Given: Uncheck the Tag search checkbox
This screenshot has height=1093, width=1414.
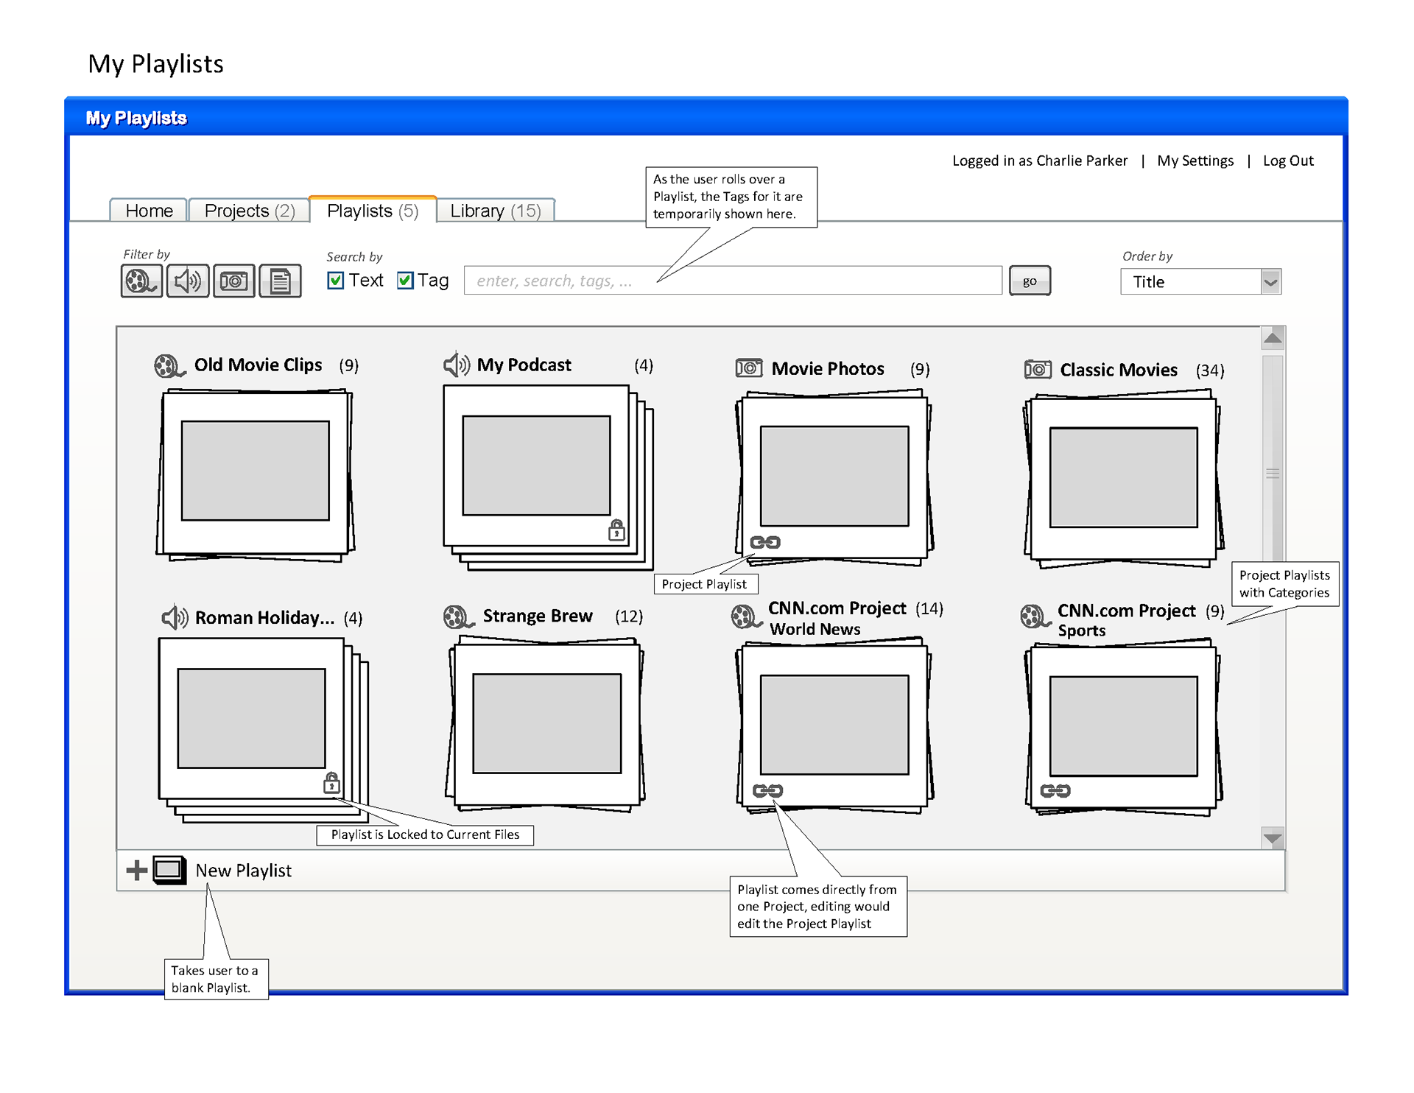Looking at the screenshot, I should point(405,281).
